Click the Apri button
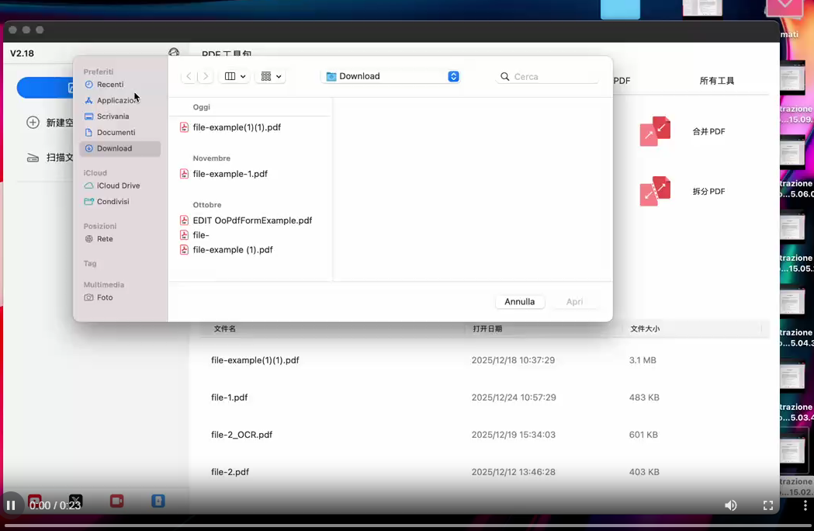The width and height of the screenshot is (814, 531). [x=574, y=301]
